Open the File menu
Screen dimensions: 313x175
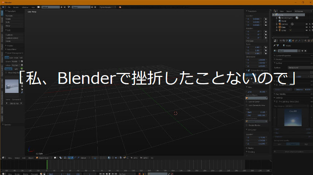9,7
